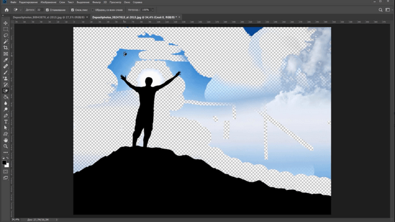Viewport: 395px width, 222px height.
Task: Click the Home button in options bar
Action: pyautogui.click(x=7, y=10)
